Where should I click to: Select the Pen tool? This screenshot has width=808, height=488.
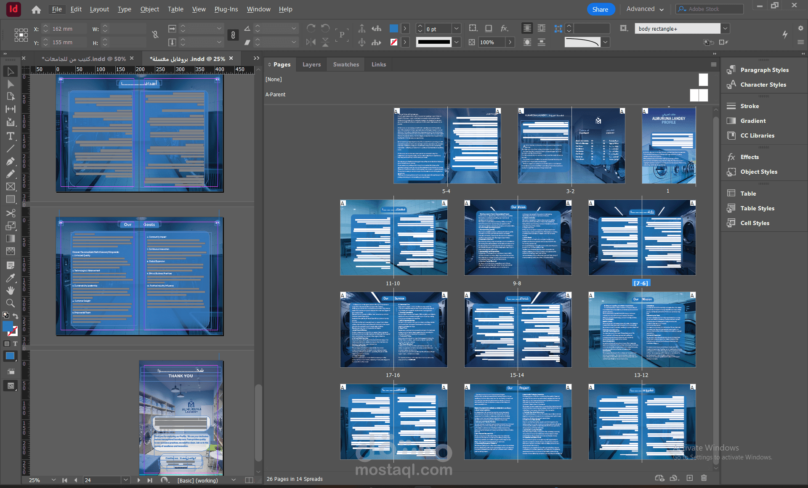coord(11,161)
